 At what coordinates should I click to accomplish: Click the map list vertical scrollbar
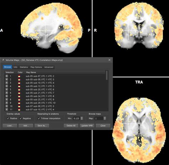click(107, 75)
